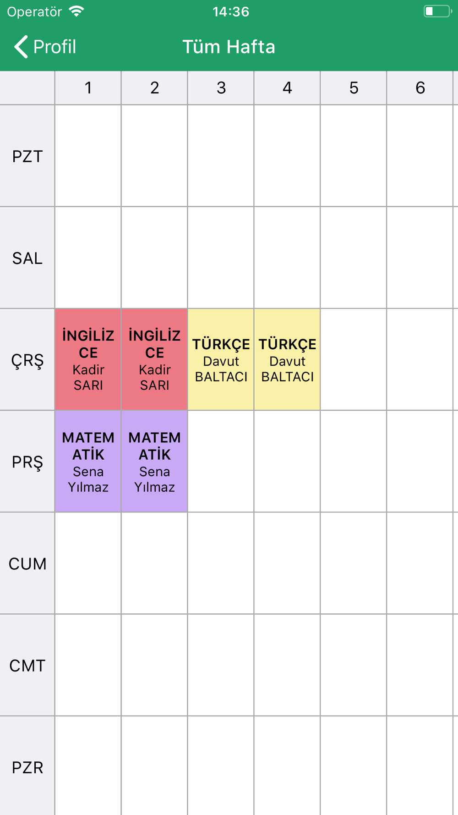
Task: Select the CUM day row header
Action: coord(27,563)
